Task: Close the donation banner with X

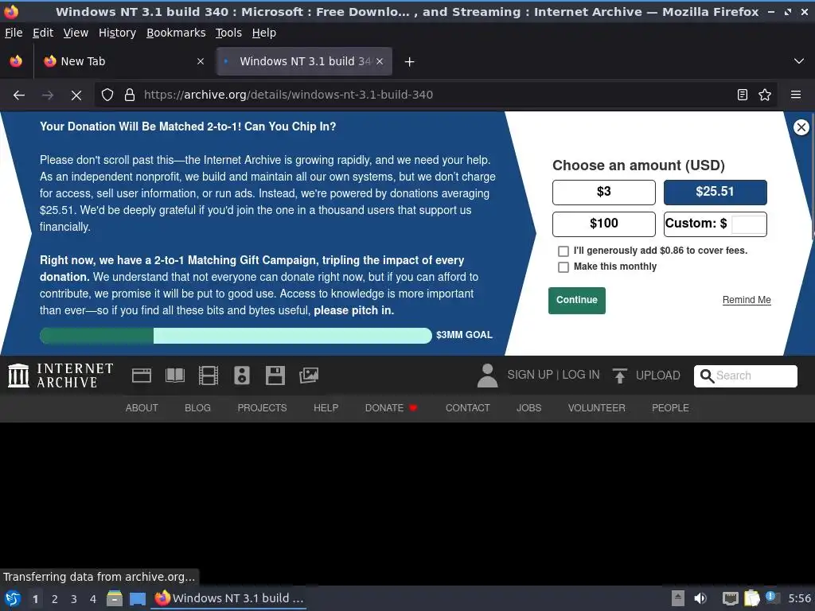Action: (x=801, y=127)
